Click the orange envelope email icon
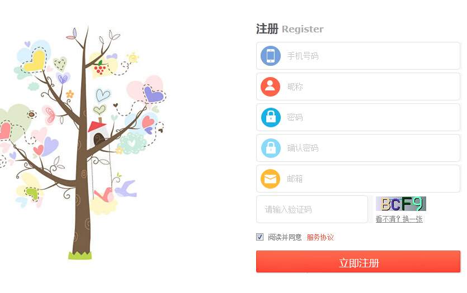Viewport: 467px width, 293px height. (271, 179)
